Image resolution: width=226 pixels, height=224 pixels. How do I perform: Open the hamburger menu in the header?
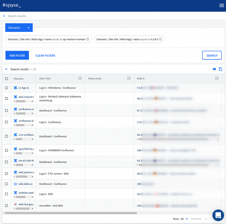[x=221, y=5]
